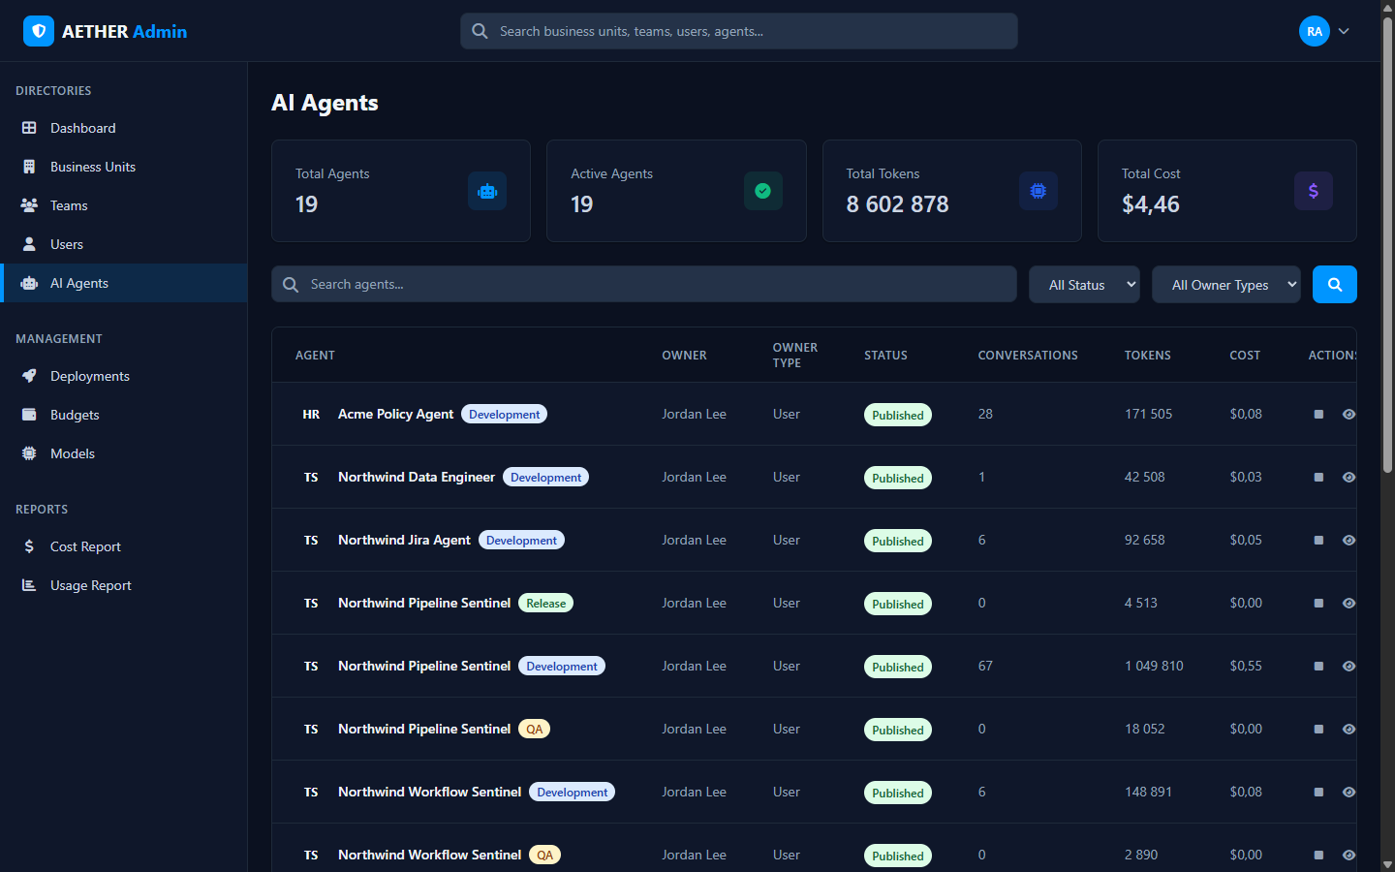The height and width of the screenshot is (872, 1395).
Task: Open Dashboard in the sidebar
Action: point(123,128)
